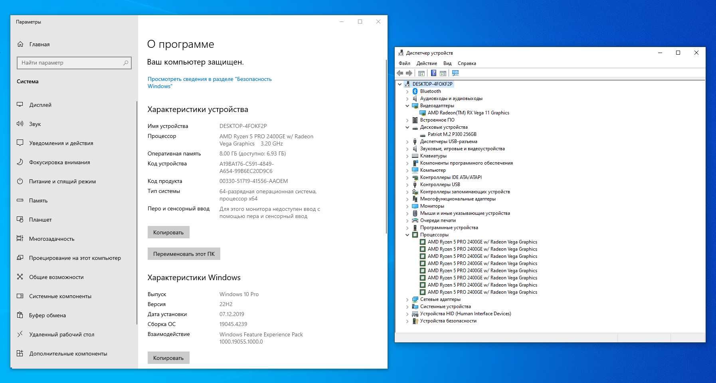Click the Back arrow in Device Manager toolbar
The image size is (716, 383).
pyautogui.click(x=400, y=73)
